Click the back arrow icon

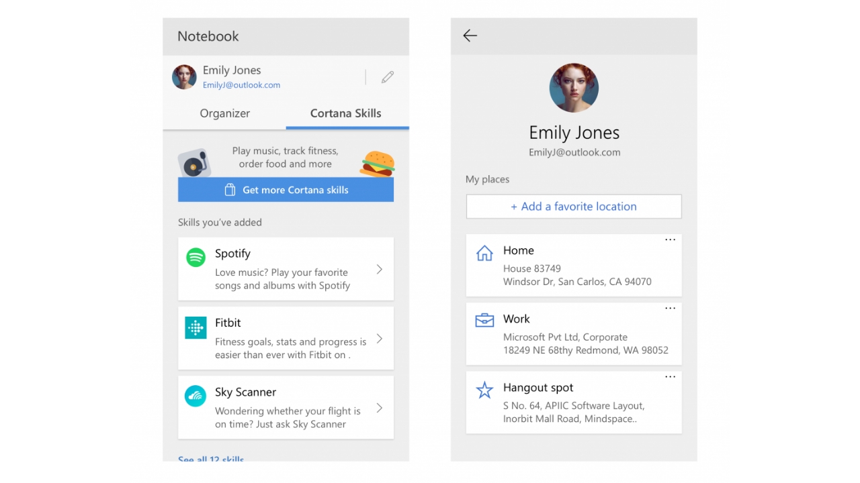pyautogui.click(x=470, y=36)
